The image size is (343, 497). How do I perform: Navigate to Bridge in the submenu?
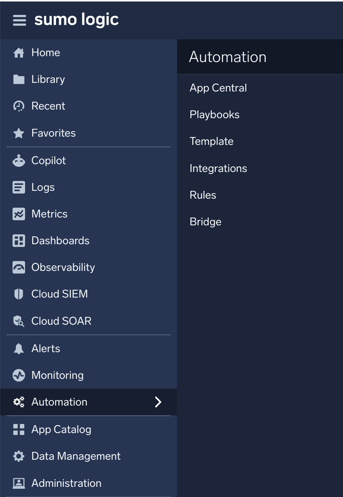[x=205, y=221]
